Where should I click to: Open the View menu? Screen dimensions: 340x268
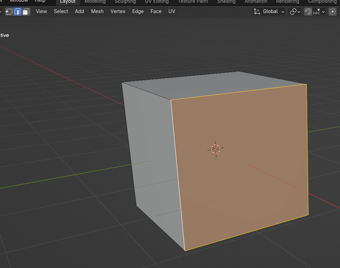41,11
